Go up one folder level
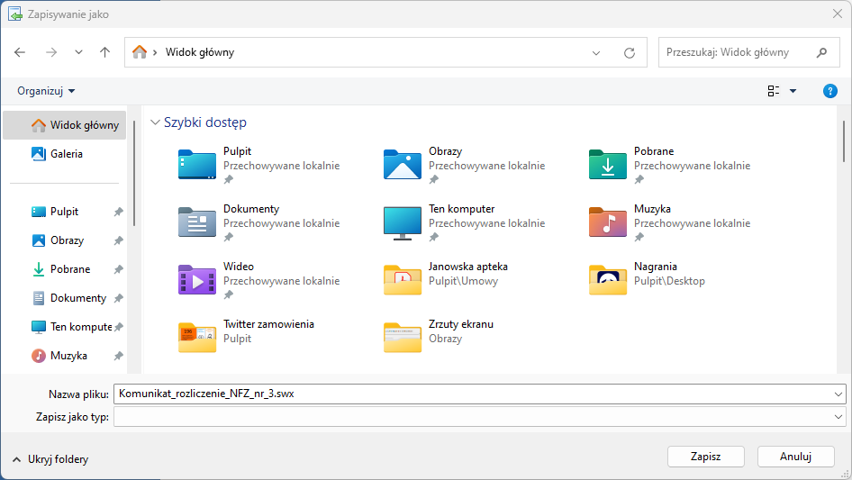 [x=104, y=52]
